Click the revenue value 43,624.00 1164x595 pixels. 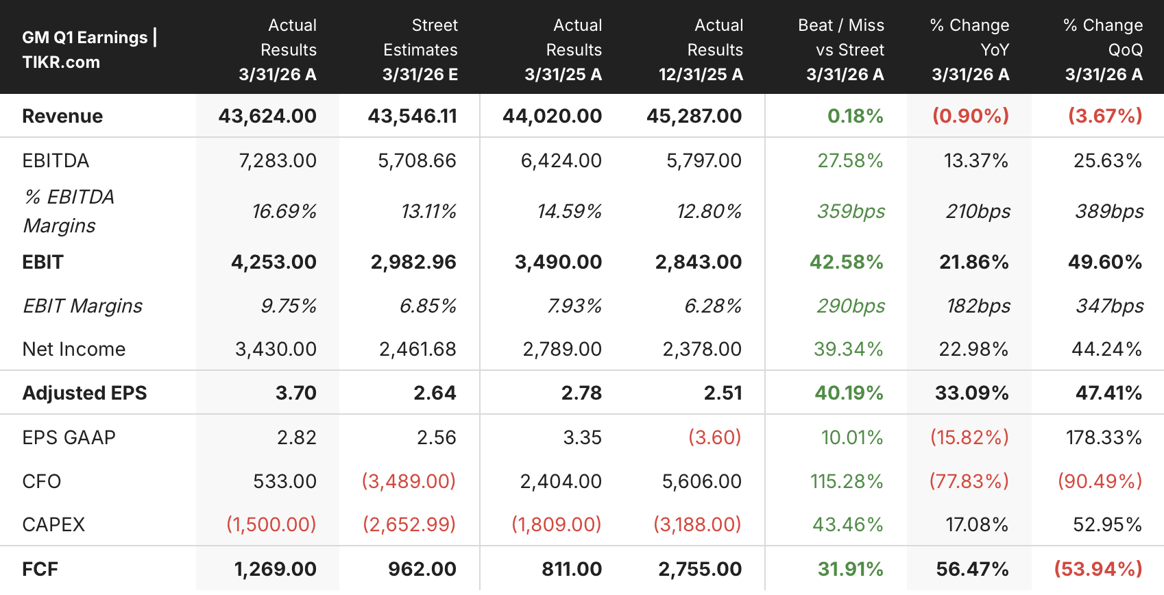coord(267,116)
